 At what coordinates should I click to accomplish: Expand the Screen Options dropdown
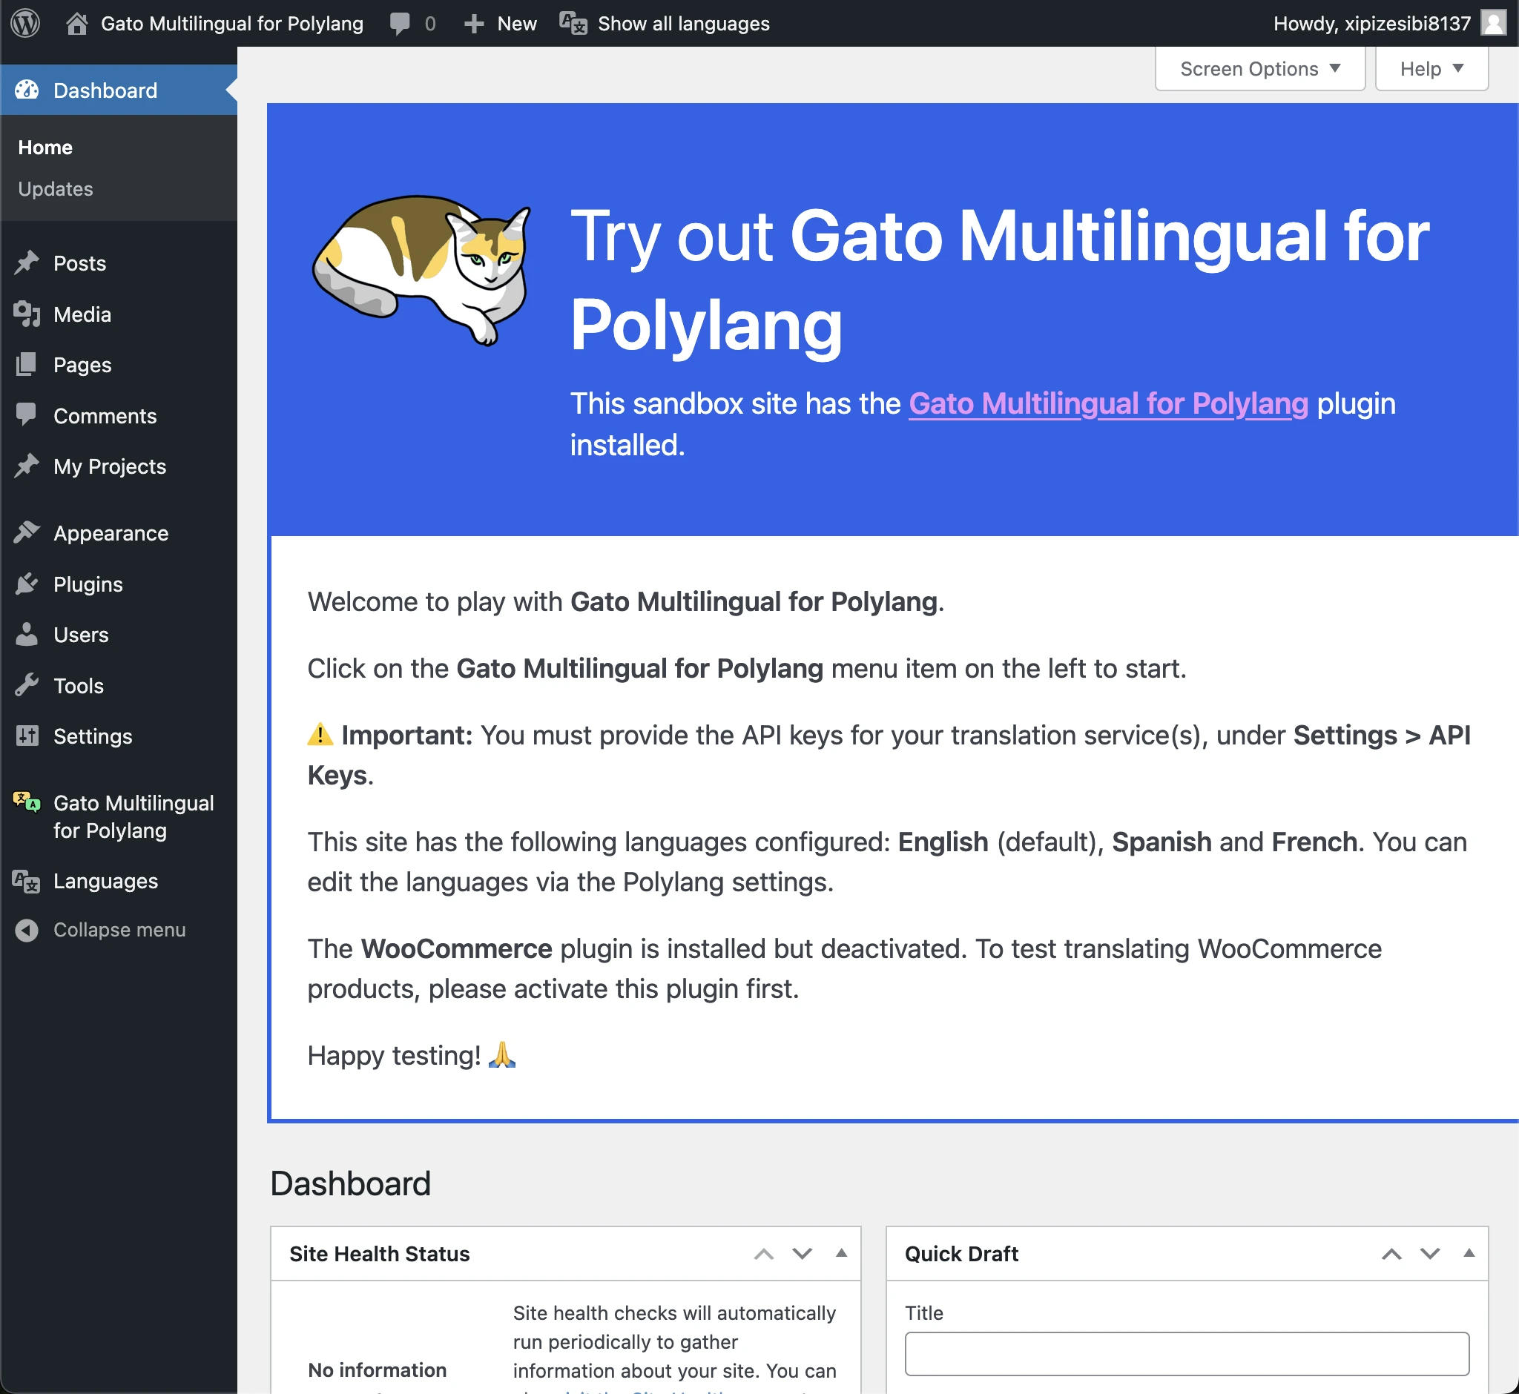tap(1259, 69)
